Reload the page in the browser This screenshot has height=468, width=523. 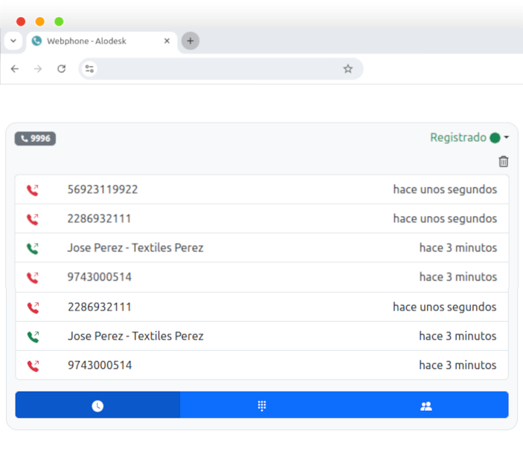(x=62, y=69)
